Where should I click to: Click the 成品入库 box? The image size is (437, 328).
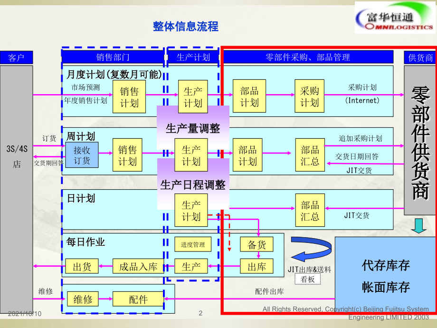(138, 266)
